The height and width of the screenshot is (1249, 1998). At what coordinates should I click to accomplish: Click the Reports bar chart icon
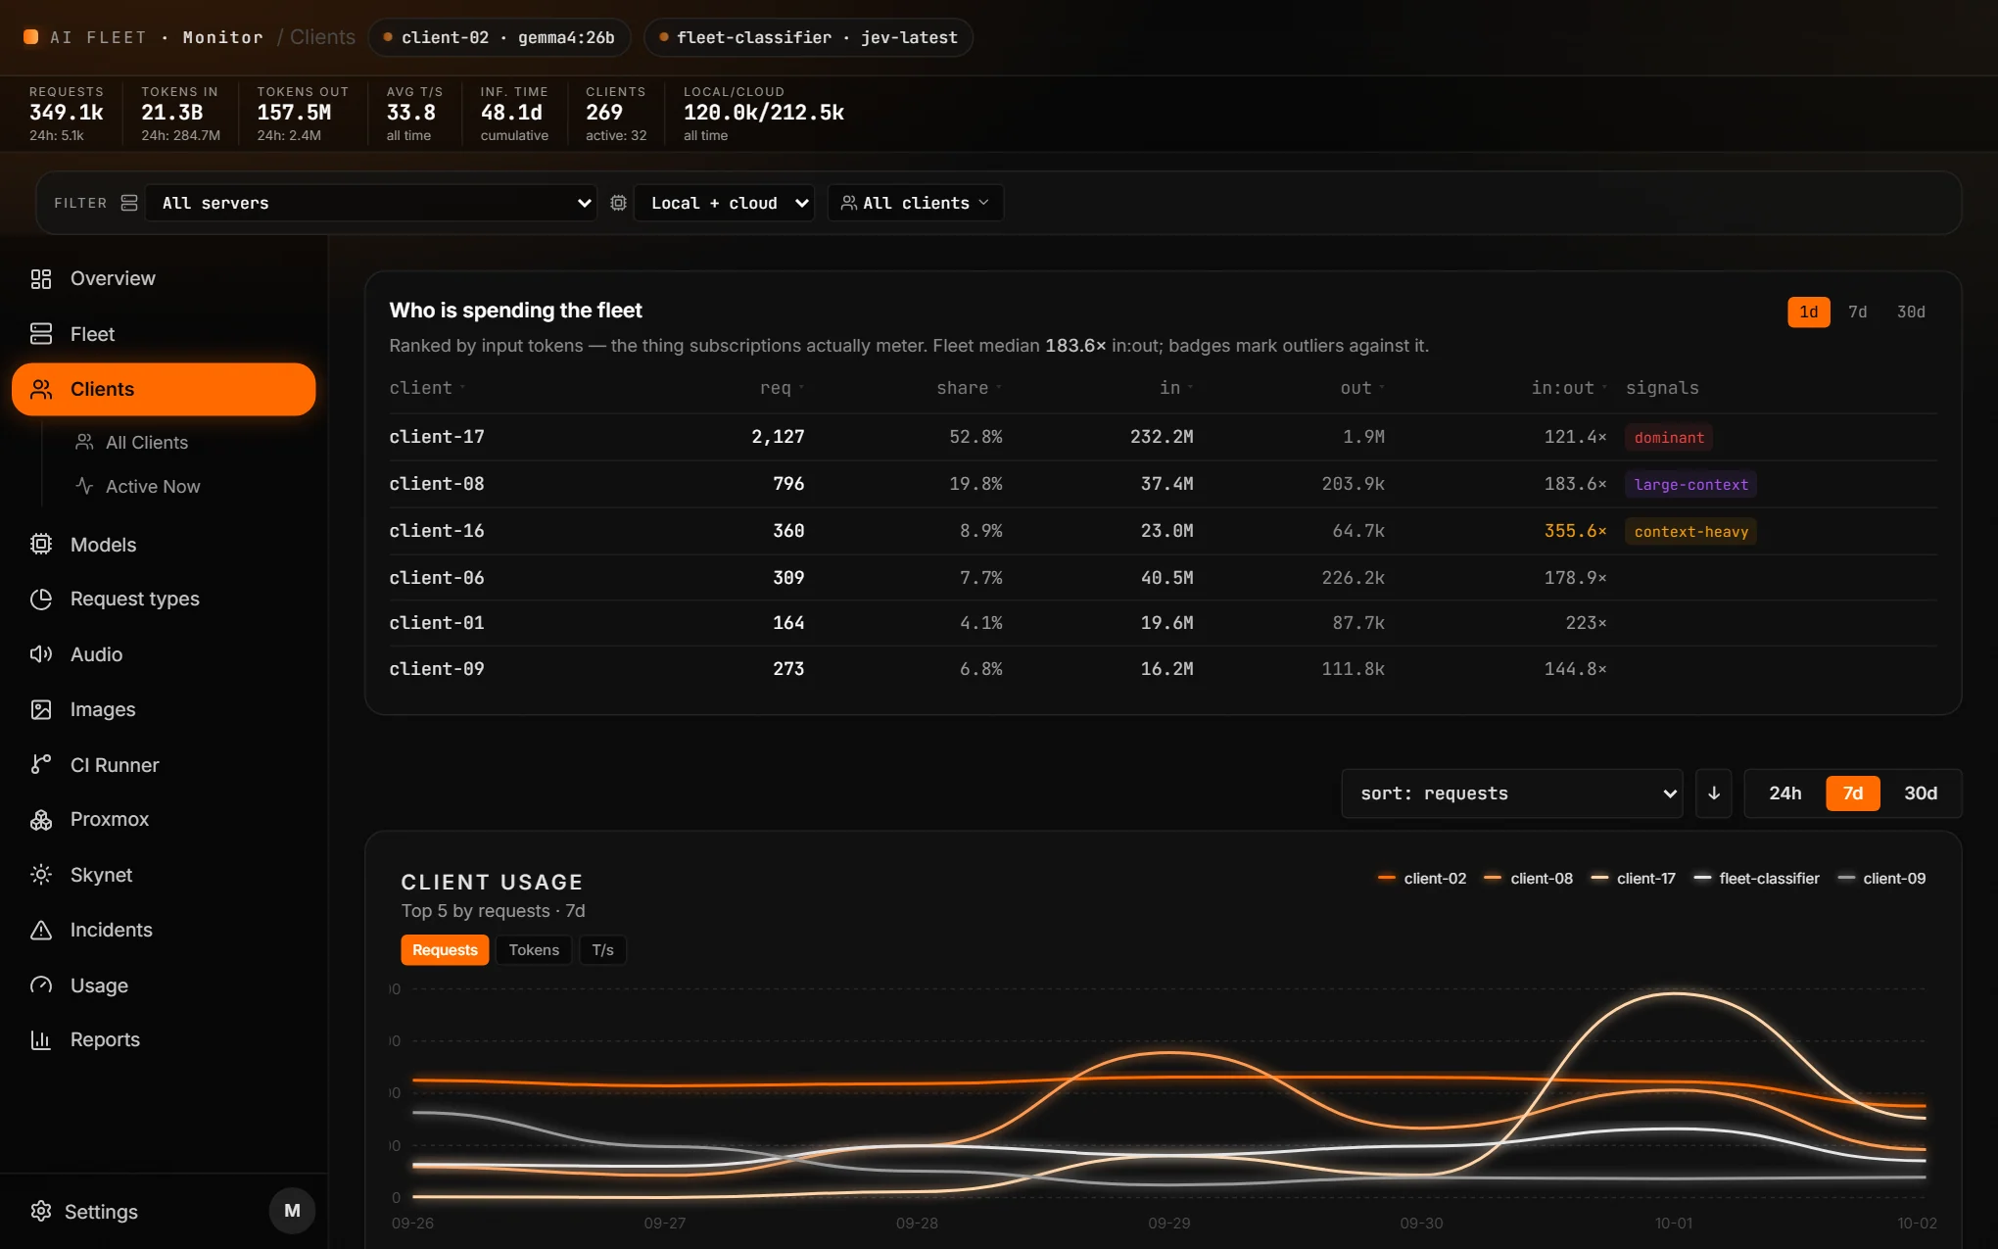coord(41,1040)
